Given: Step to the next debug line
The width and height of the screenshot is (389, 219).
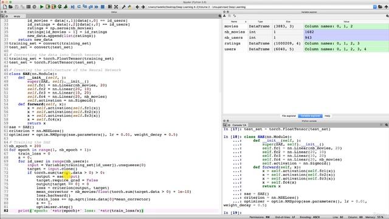Looking at the screenshot, I should click(x=79, y=7).
